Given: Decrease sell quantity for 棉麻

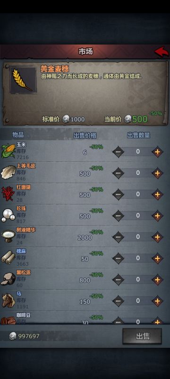Looking at the screenshot, I should click(x=118, y=258).
